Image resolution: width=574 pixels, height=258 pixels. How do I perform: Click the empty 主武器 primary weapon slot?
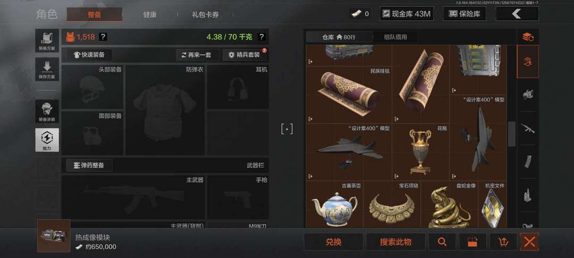pos(133,197)
